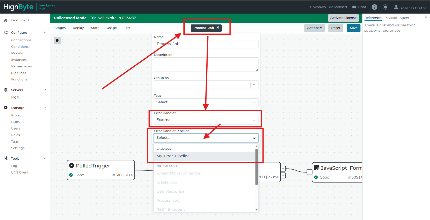Collapse the Manage sidebar section

click(x=45, y=108)
